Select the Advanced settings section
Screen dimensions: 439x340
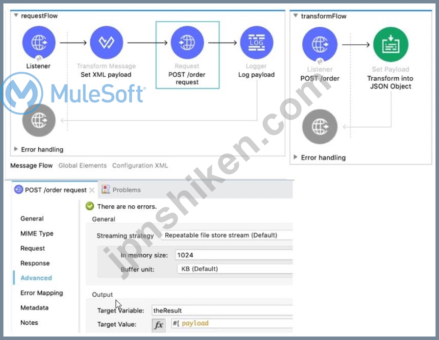click(x=36, y=278)
